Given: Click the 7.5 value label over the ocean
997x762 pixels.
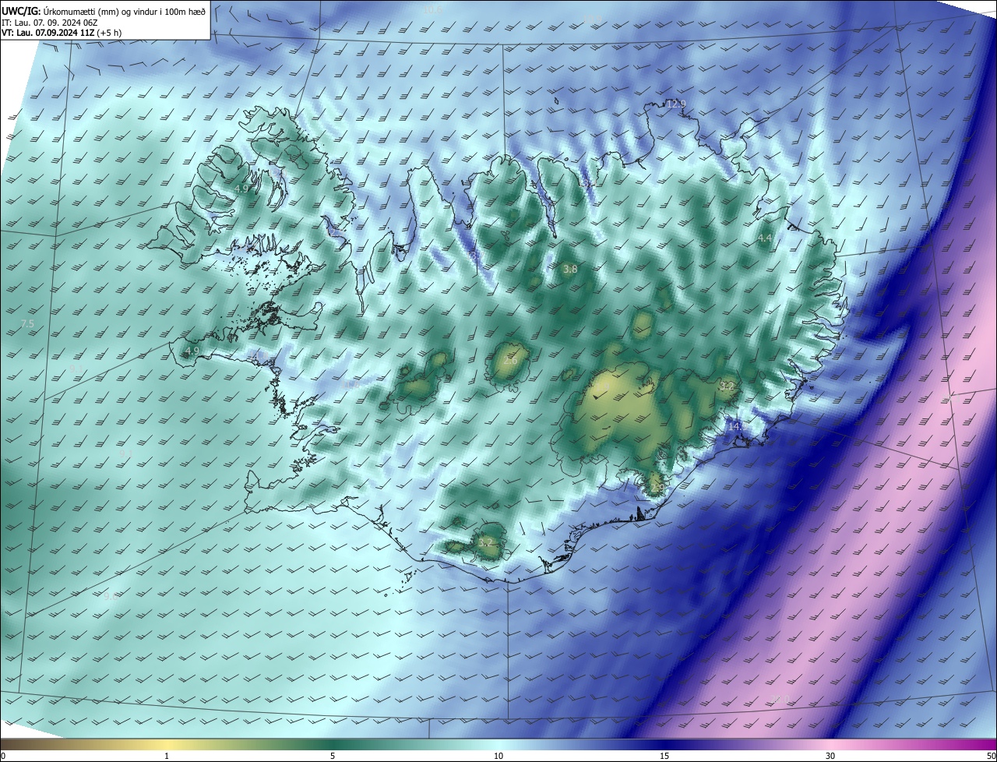Looking at the screenshot, I should tap(27, 323).
